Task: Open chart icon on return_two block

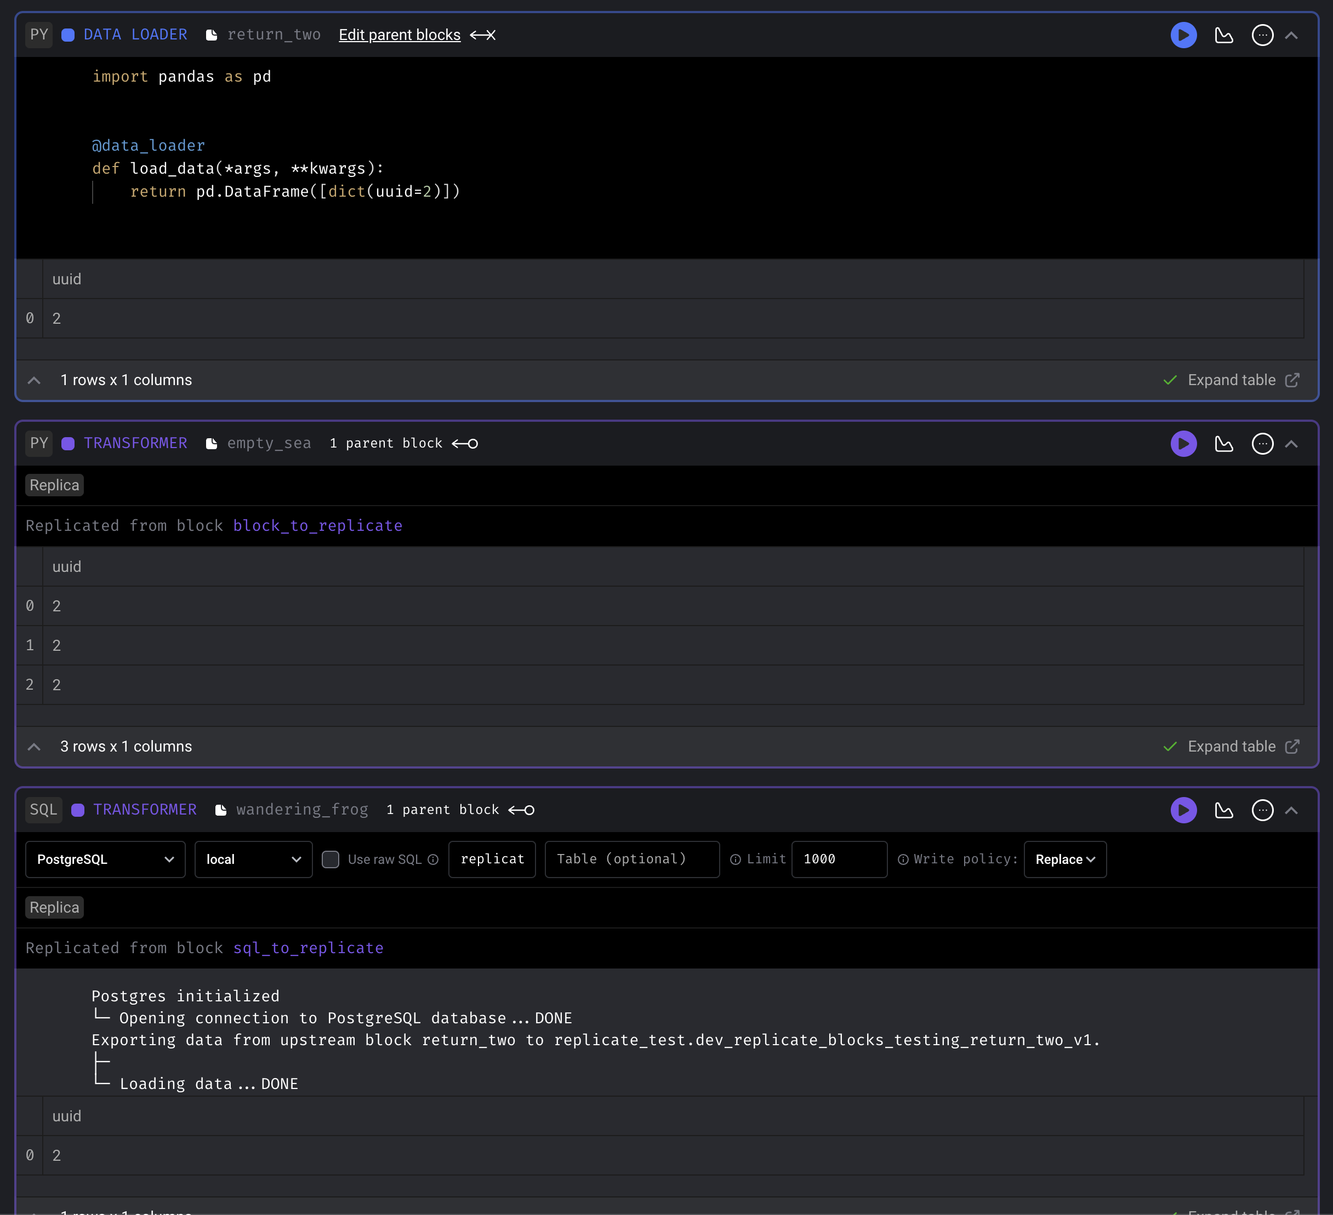Action: point(1224,35)
